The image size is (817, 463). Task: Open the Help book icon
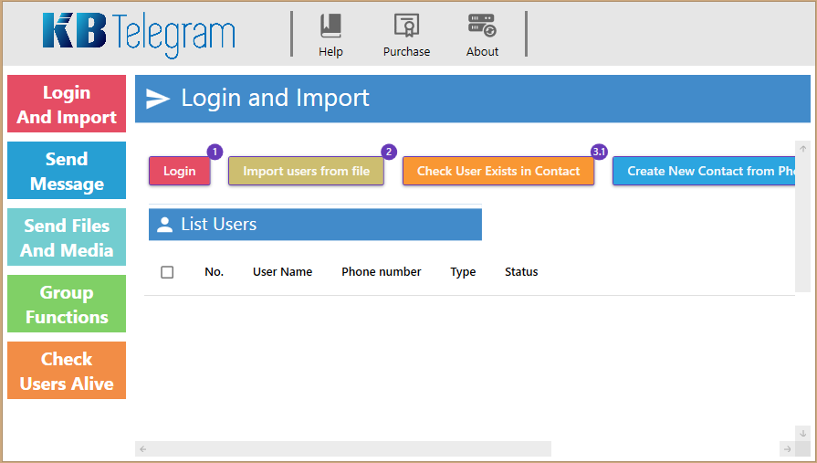[x=330, y=26]
